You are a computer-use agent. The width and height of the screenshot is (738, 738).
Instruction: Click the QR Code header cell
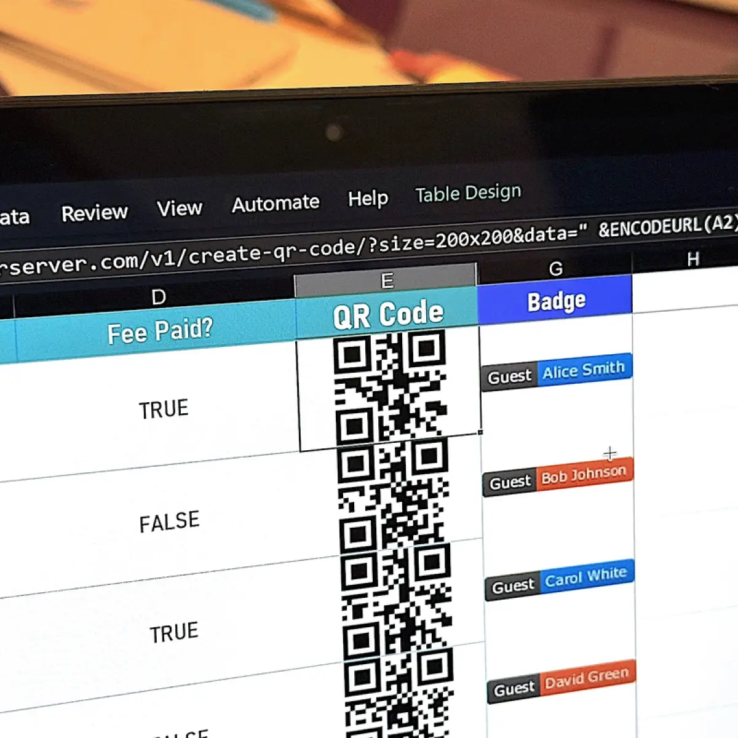(x=387, y=313)
